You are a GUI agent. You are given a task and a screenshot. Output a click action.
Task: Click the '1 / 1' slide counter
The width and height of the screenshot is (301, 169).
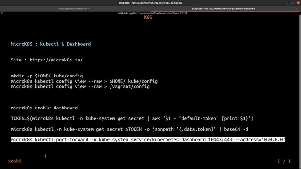[284, 161]
